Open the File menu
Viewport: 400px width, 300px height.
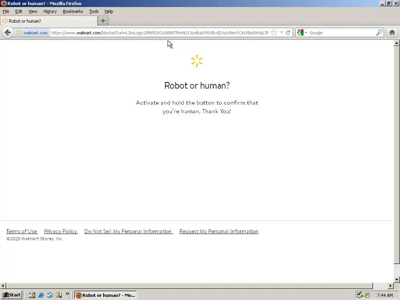[x=6, y=11]
